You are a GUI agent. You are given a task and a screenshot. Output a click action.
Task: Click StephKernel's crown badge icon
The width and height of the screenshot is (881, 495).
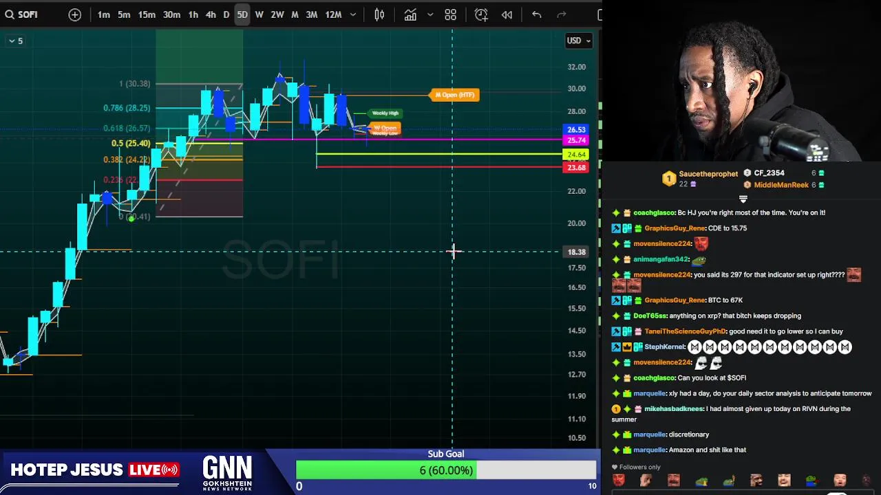click(627, 347)
